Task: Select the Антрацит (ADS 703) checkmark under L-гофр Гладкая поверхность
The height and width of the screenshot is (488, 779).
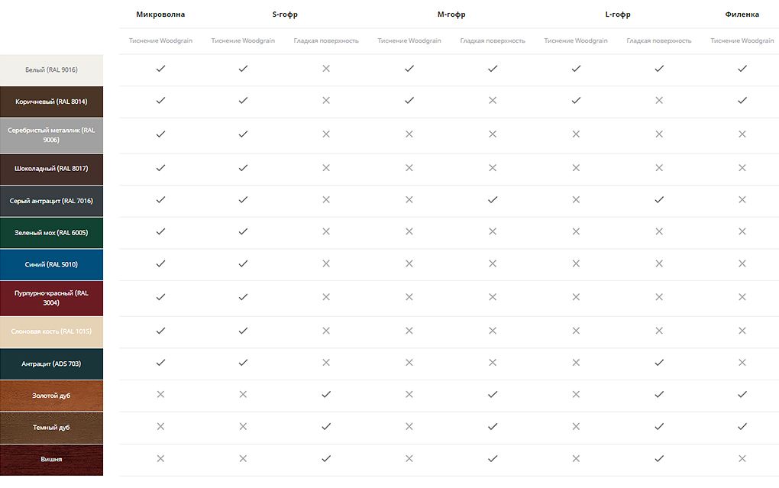Action: tap(659, 363)
